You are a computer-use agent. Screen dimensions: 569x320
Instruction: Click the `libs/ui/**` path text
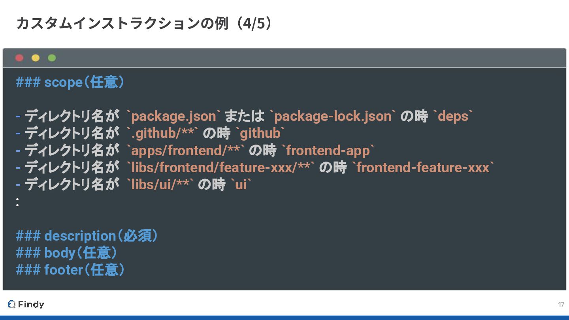(x=160, y=184)
